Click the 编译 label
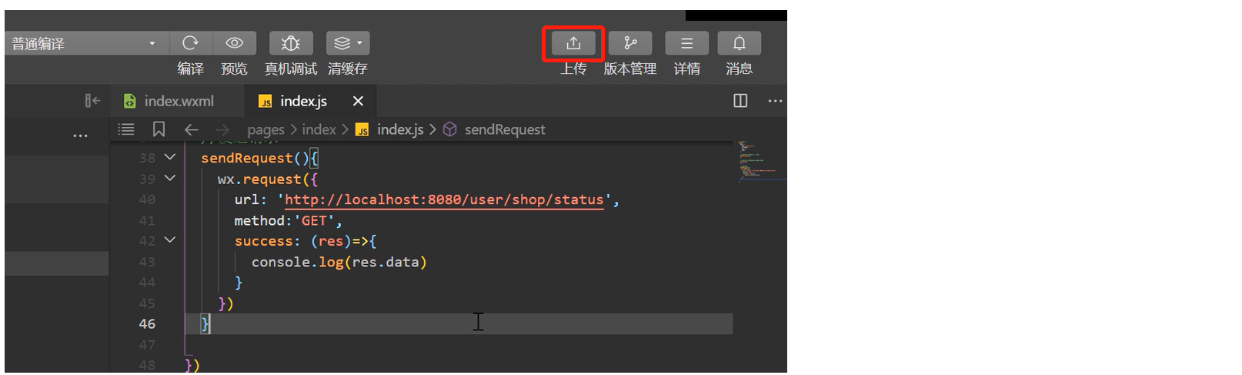 pos(190,69)
